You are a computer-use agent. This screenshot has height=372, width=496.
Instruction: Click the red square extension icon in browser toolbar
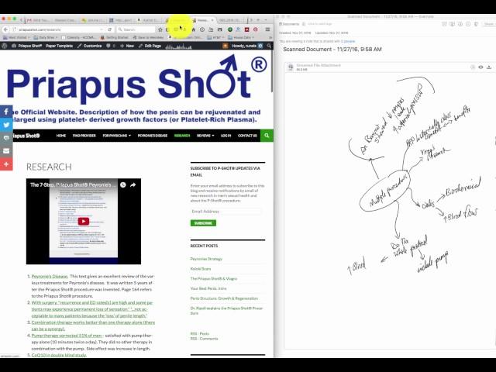(x=246, y=29)
